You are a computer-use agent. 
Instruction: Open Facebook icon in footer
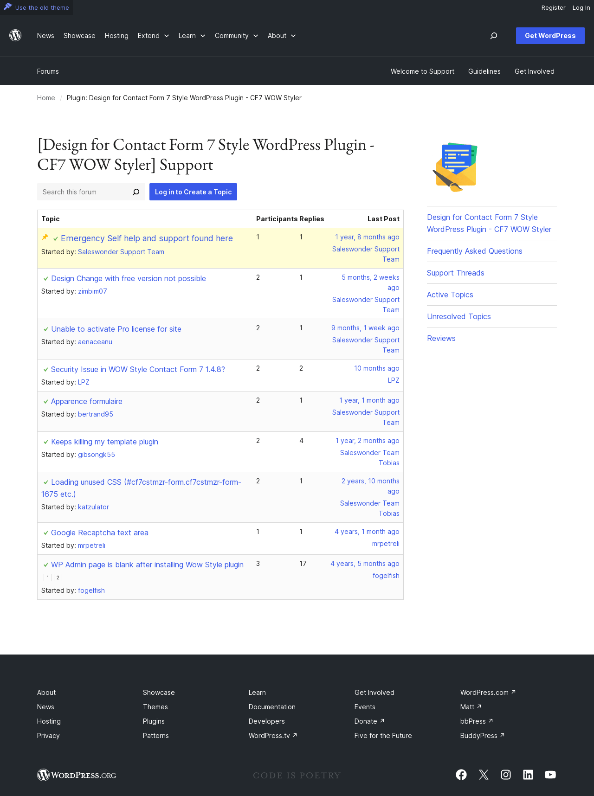coord(461,775)
